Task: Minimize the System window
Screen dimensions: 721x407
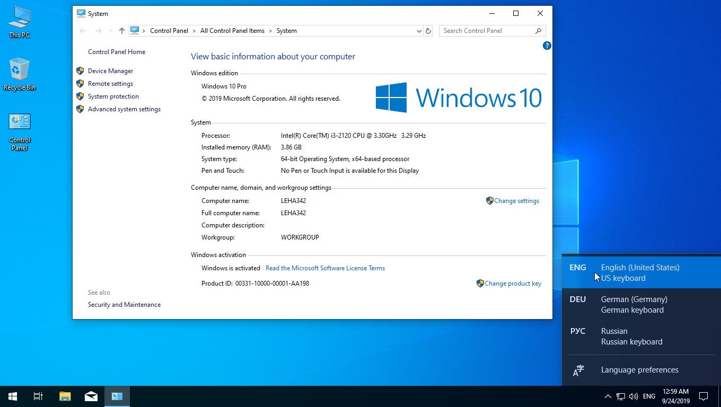Action: (491, 13)
